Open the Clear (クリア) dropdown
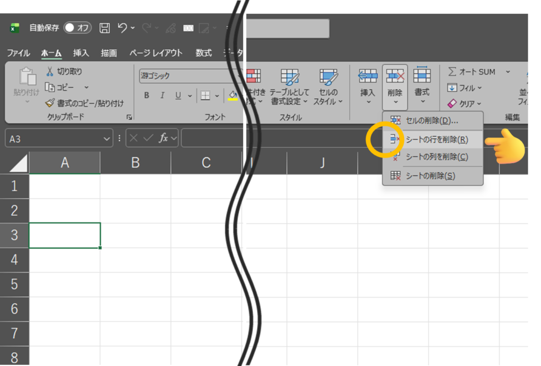The width and height of the screenshot is (541, 366). point(465,104)
